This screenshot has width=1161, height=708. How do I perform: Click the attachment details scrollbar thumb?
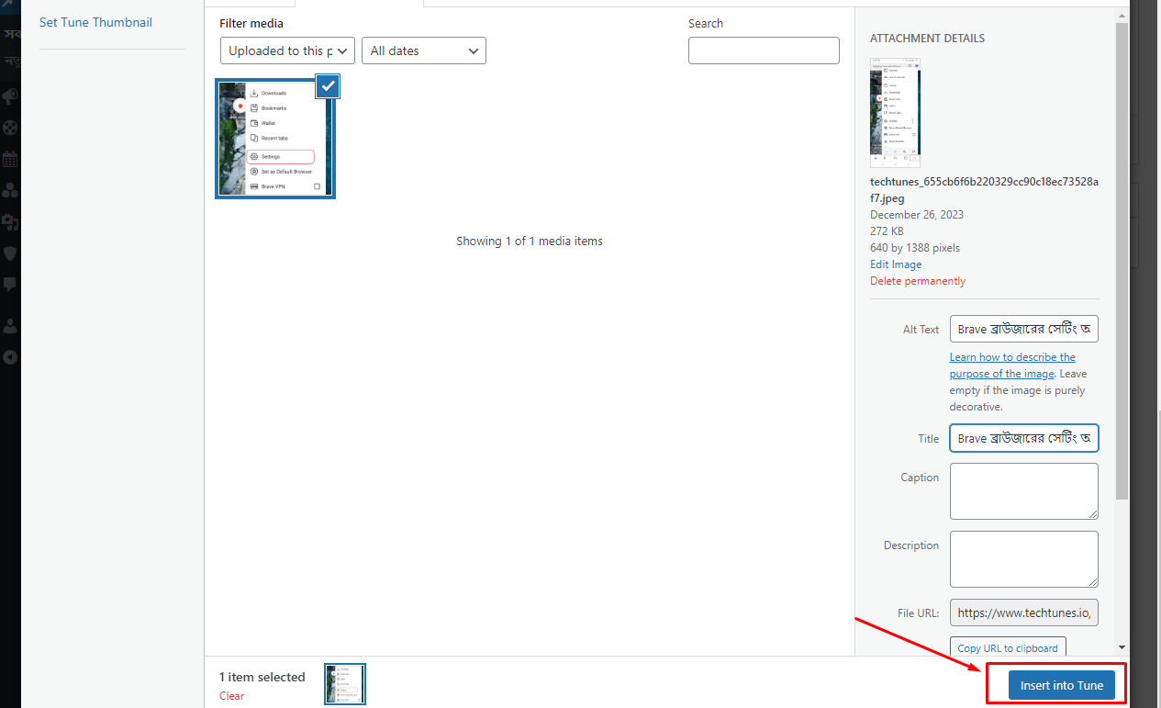[1122, 262]
